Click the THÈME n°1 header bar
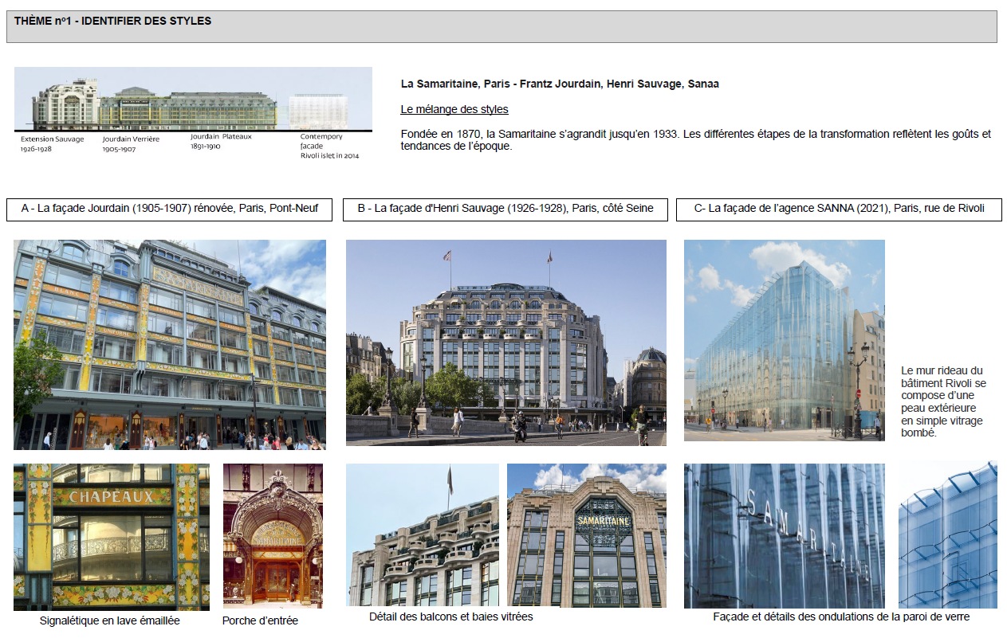Viewport: 1007px width, 642px height. point(501,26)
